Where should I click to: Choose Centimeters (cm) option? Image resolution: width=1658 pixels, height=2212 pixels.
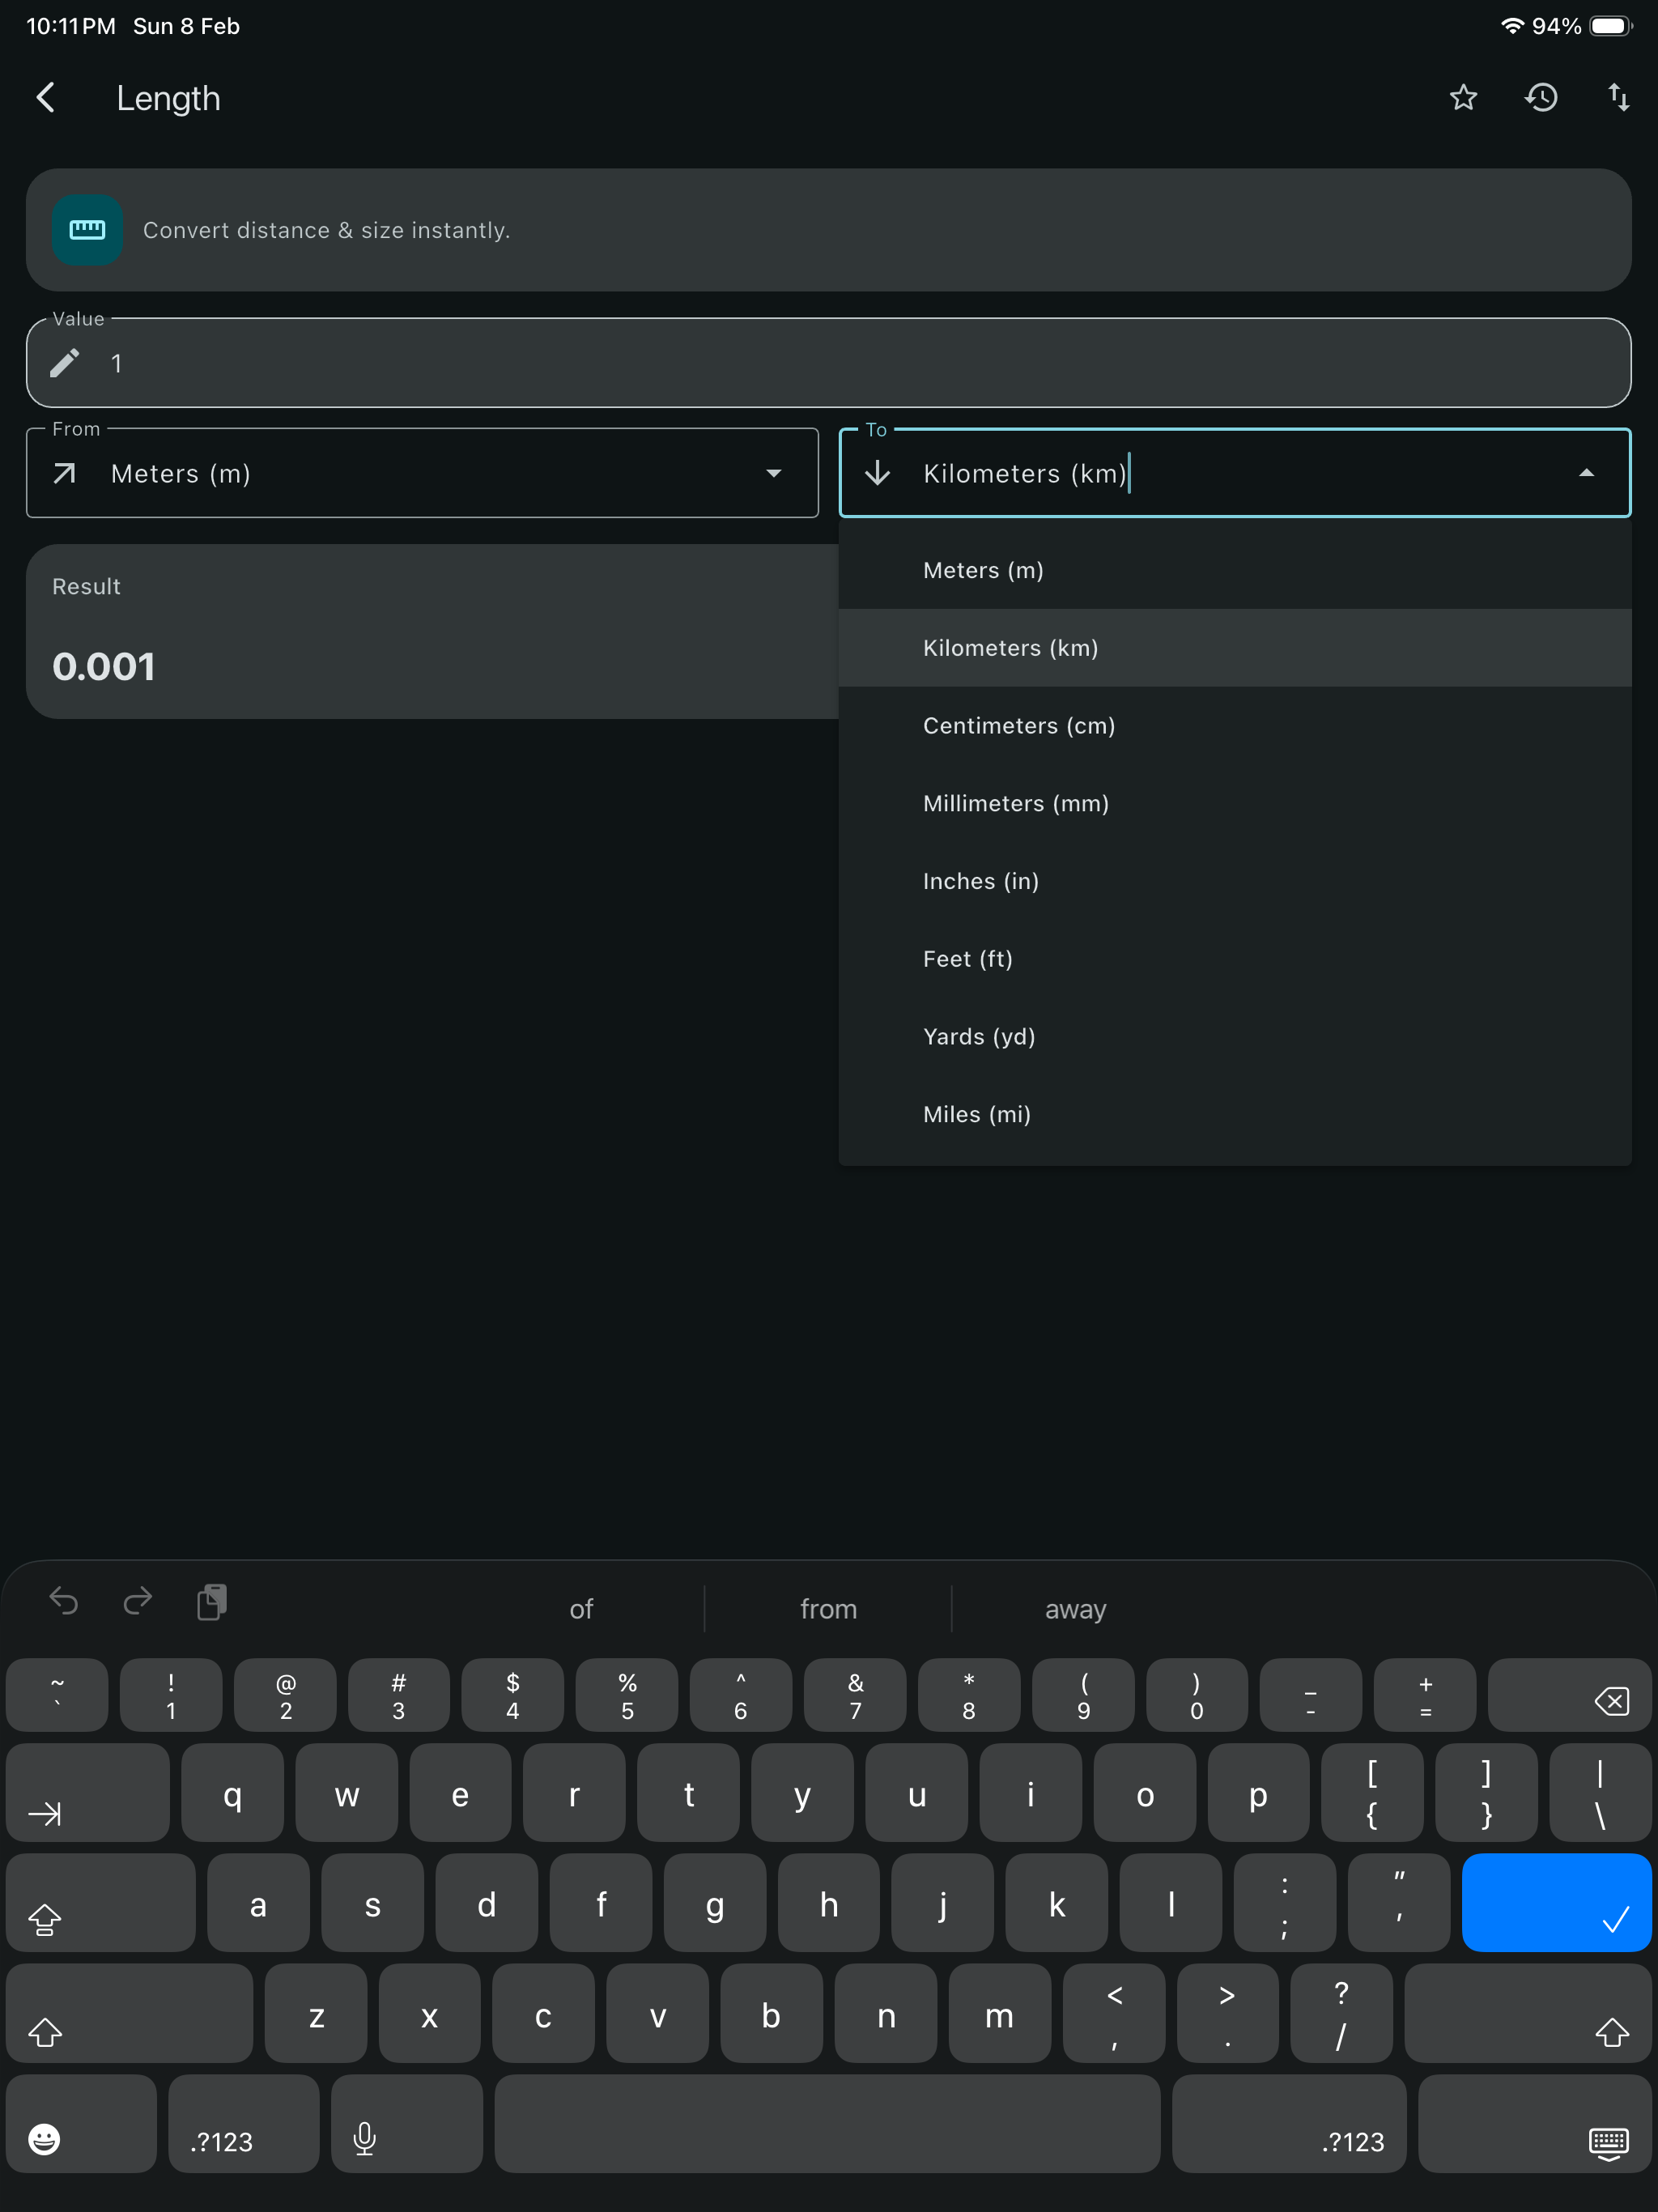pos(1234,726)
